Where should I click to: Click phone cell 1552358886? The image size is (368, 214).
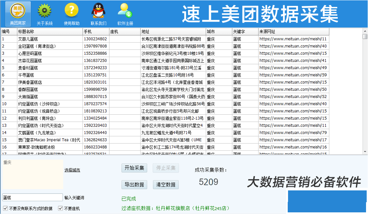(x=95, y=53)
